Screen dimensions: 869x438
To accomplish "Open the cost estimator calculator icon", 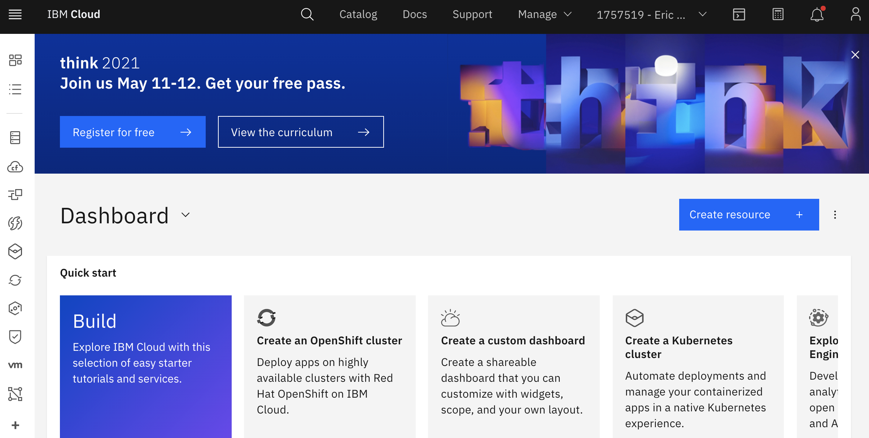I will [778, 14].
